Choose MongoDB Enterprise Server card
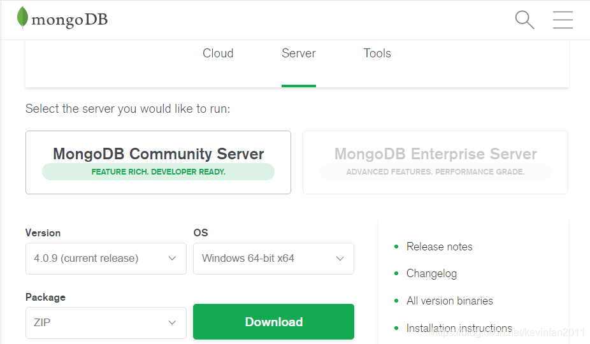This screenshot has height=344, width=590. coord(435,162)
